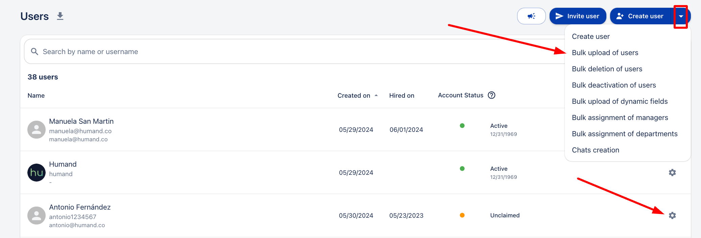Choose Bulk deletion of users
The height and width of the screenshot is (238, 701).
tap(607, 69)
